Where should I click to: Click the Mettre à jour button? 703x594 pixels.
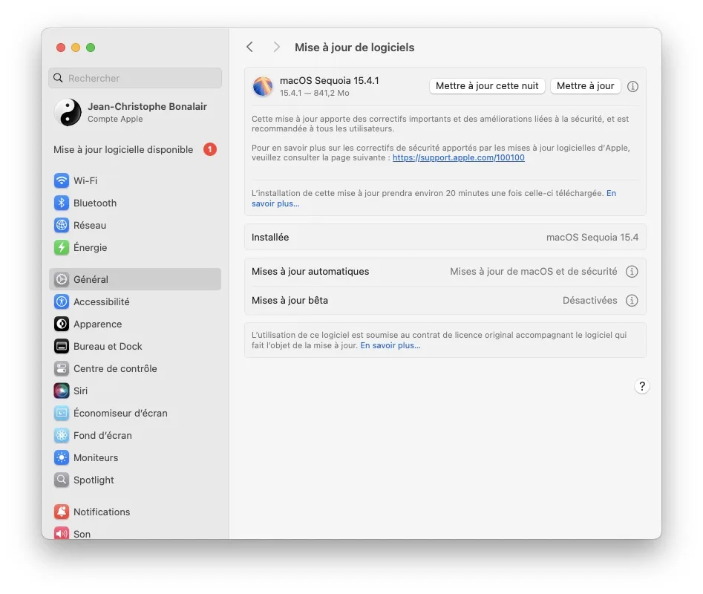pos(585,86)
